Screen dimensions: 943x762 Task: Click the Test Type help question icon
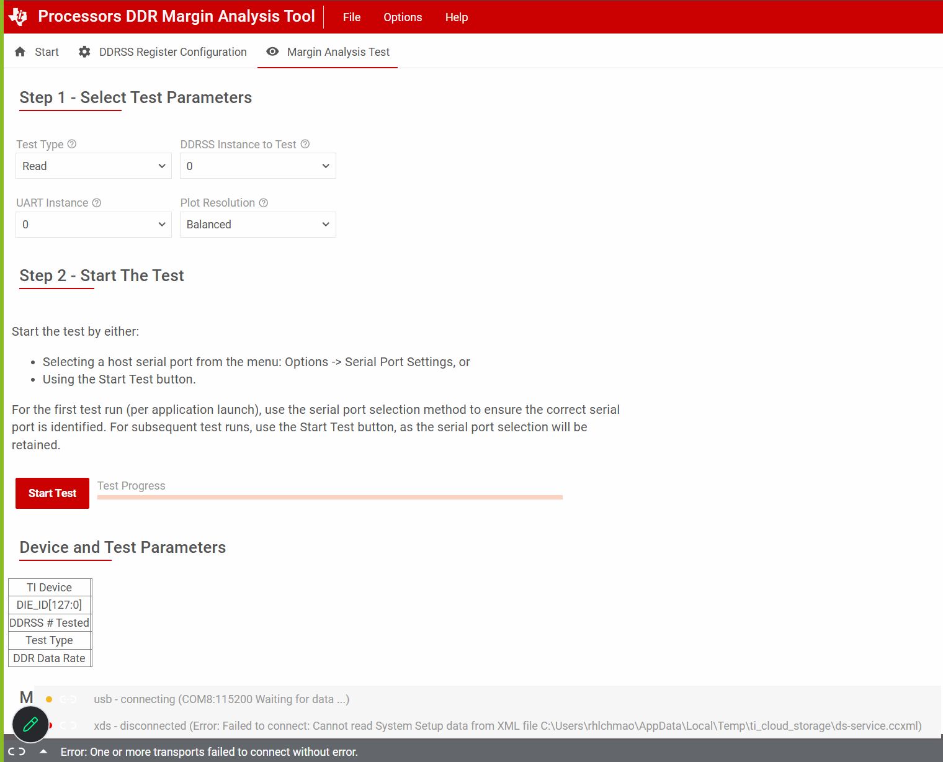(72, 144)
